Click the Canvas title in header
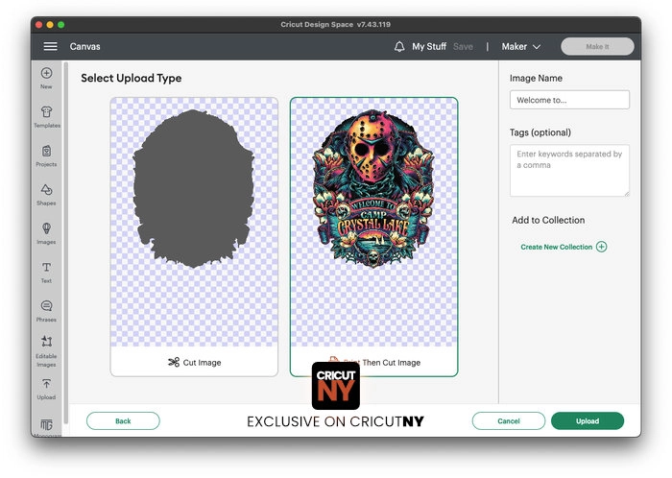Screen dimensions: 672x478 tap(84, 47)
